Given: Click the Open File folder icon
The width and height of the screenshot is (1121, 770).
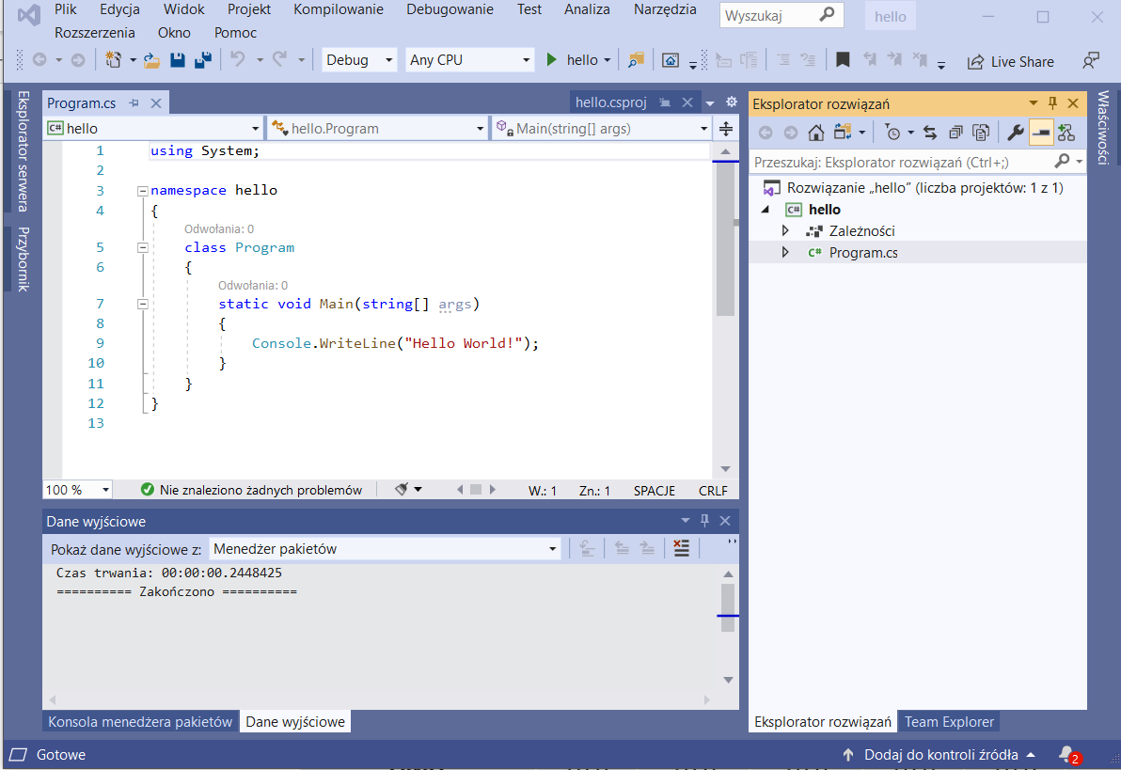Looking at the screenshot, I should point(151,60).
